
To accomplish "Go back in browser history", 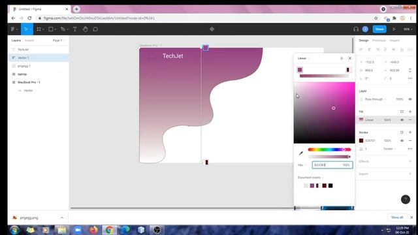I will pos(13,18).
